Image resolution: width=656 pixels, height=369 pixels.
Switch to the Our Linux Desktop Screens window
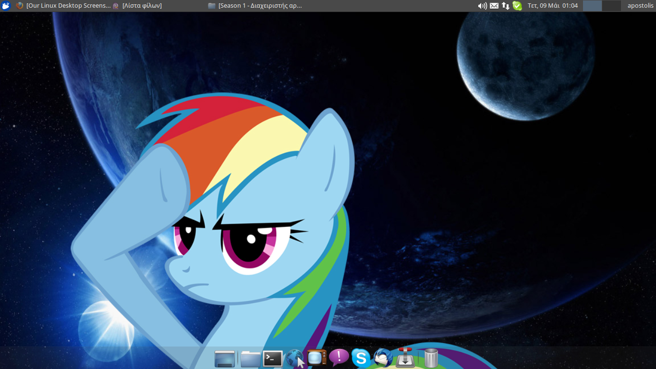click(x=63, y=6)
